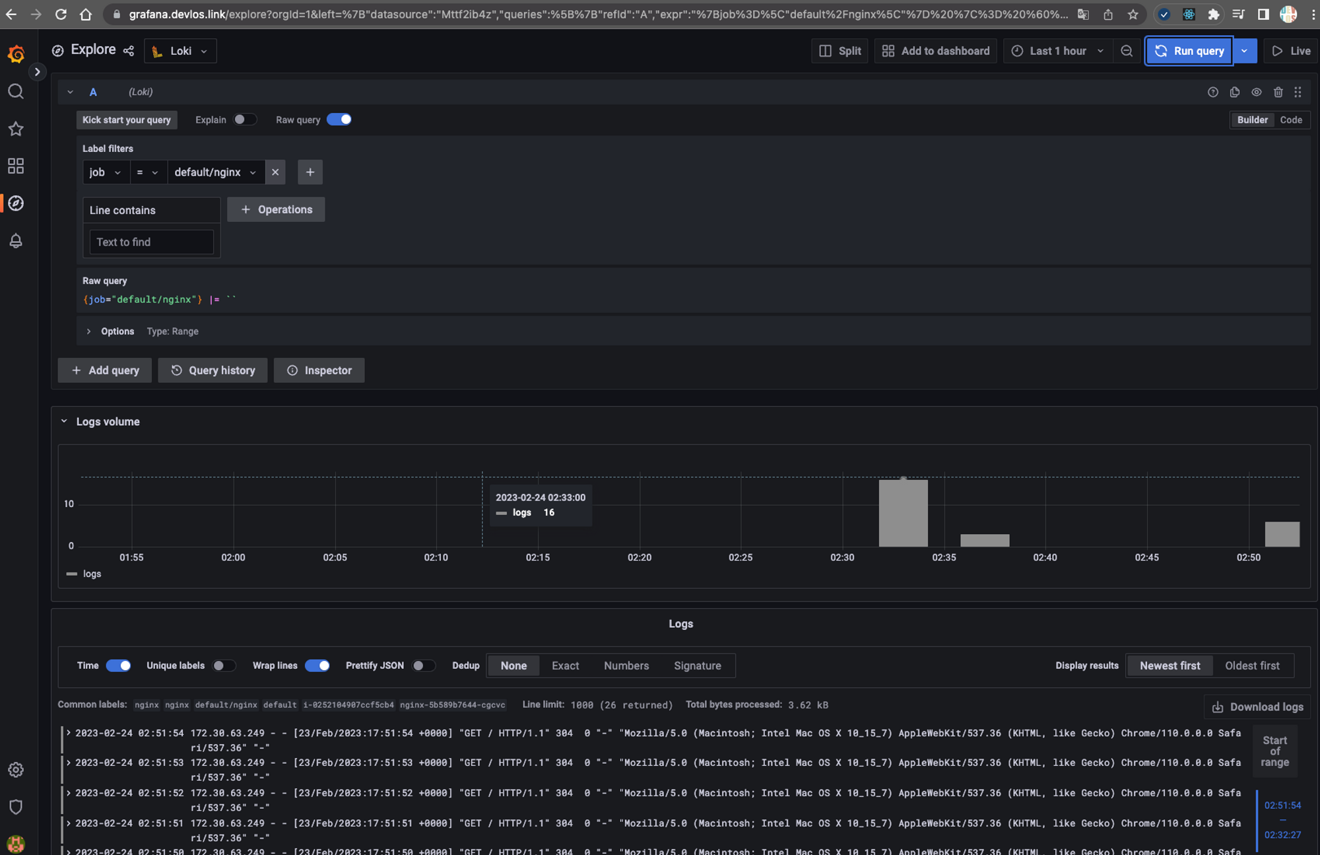Viewport: 1320px width, 855px height.
Task: Click the Dashboards grid icon in sidebar
Action: (x=16, y=166)
